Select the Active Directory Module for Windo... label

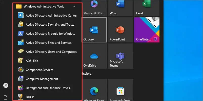point(50,34)
